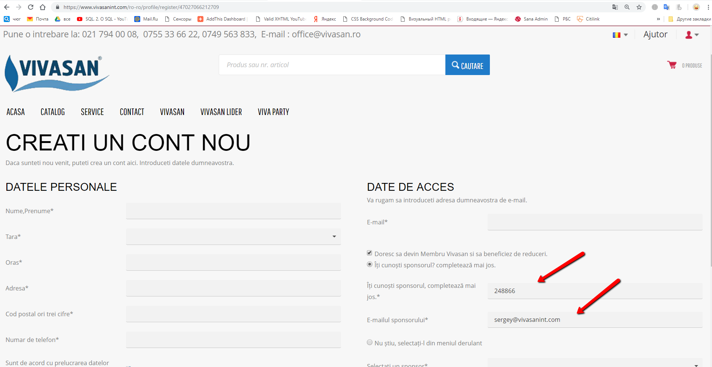Focus the Nume,Prenume input field
The width and height of the screenshot is (712, 367).
[x=233, y=211]
